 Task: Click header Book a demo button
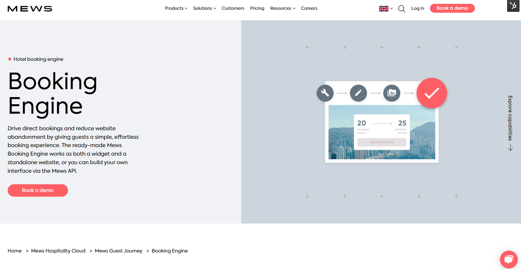pyautogui.click(x=452, y=8)
